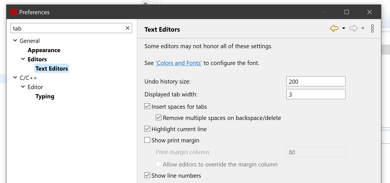Uncheck Remove multiple spaces on backspace/delete
Image resolution: width=390 pixels, height=183 pixels.
point(159,117)
